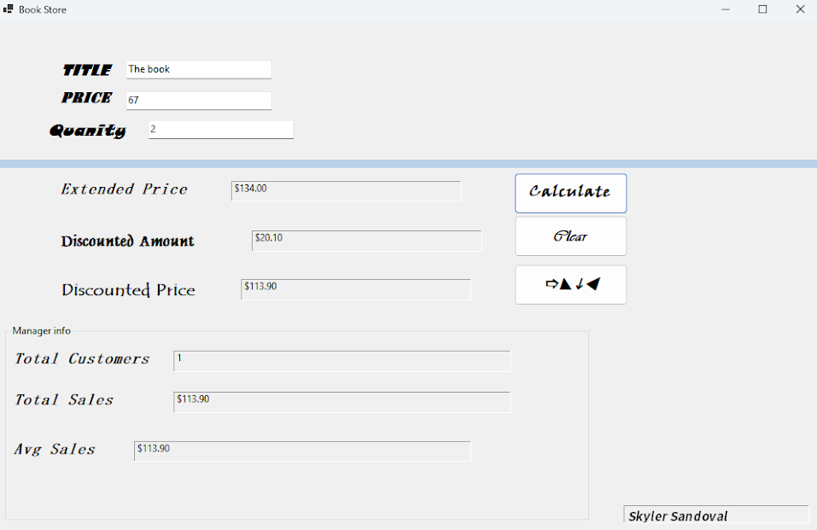Screen dimensions: 817x530
Task: Click into the Quanity input field
Action: click(220, 130)
